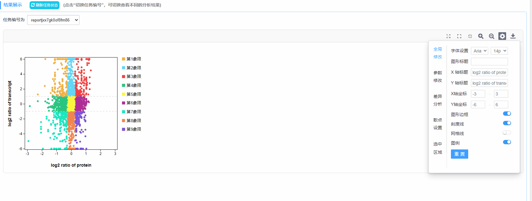The image size is (532, 201).
Task: Click the 图形标题 input field
Action: 489,62
